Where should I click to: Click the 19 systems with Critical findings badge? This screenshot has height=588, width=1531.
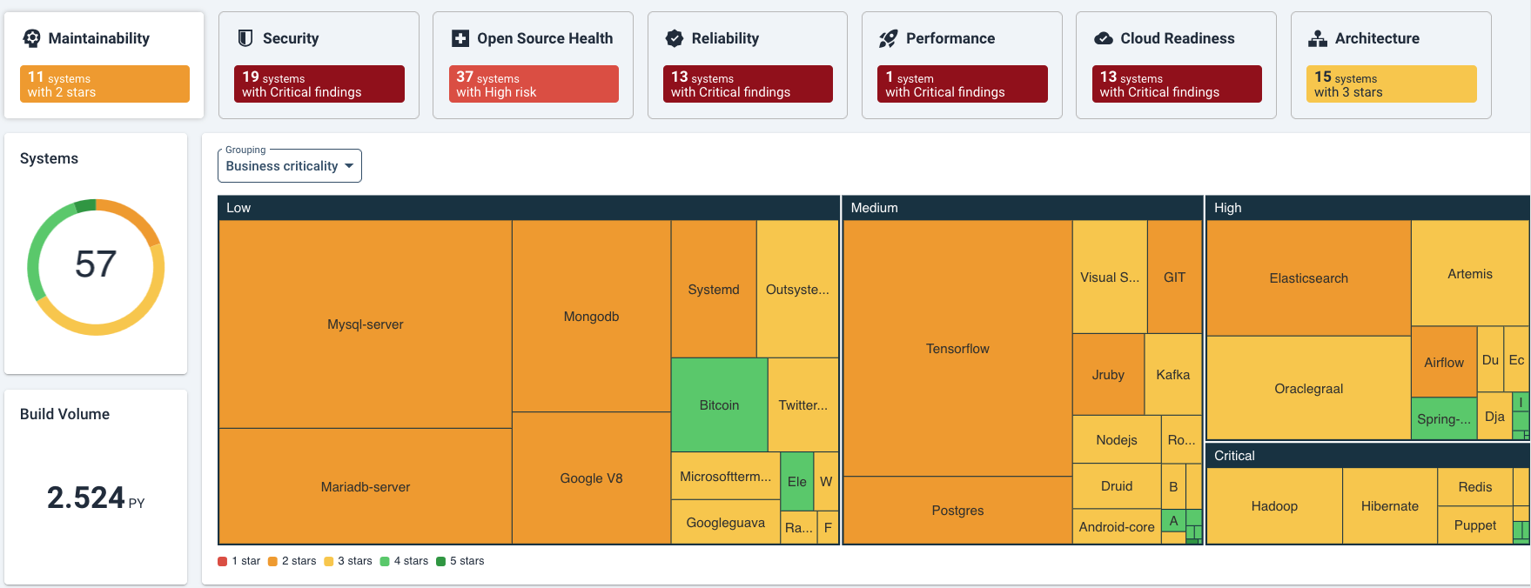(319, 84)
